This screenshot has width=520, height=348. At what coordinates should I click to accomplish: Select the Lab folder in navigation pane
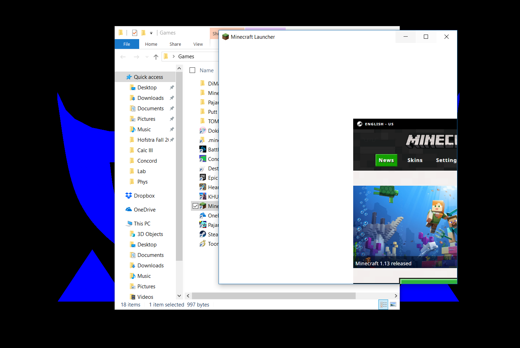142,171
